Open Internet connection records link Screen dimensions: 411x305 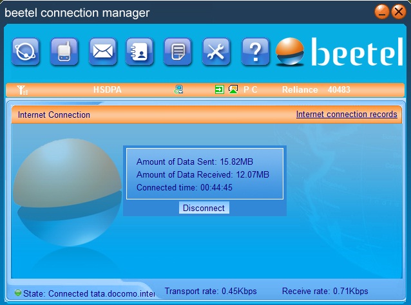tap(347, 115)
